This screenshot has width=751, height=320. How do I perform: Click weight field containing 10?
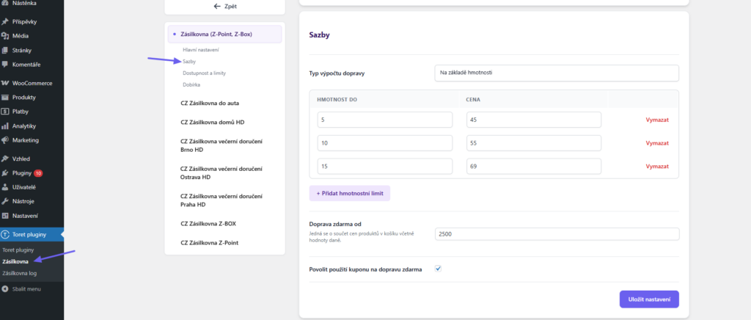pyautogui.click(x=384, y=143)
